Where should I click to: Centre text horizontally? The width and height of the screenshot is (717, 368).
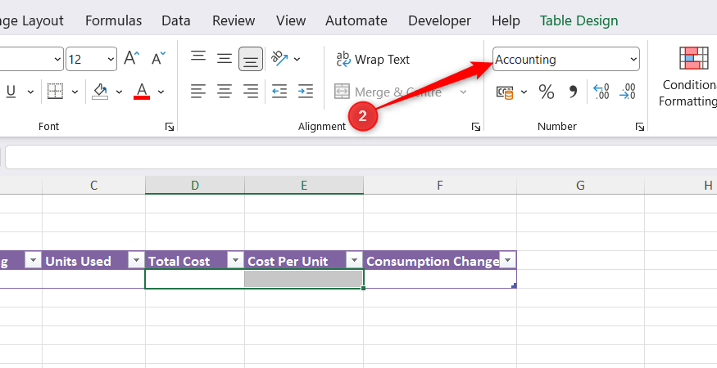tap(224, 92)
